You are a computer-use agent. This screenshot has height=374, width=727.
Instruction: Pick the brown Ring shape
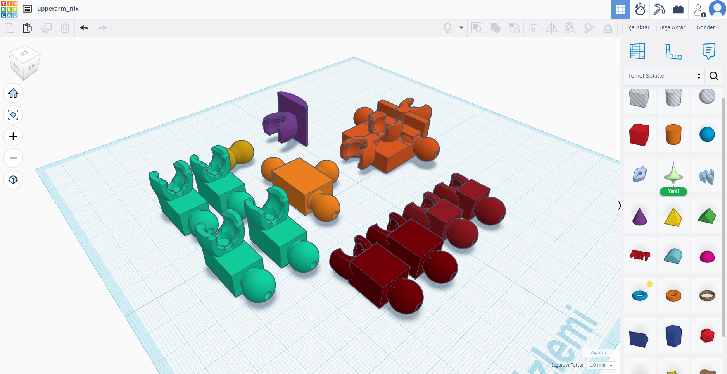click(x=707, y=296)
